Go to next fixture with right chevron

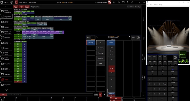tap(129, 37)
